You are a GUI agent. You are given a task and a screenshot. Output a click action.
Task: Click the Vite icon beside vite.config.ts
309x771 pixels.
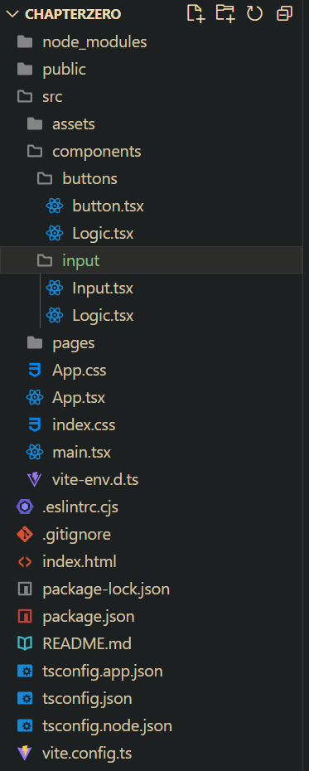click(x=25, y=753)
